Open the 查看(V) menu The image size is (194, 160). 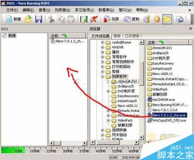[44, 10]
